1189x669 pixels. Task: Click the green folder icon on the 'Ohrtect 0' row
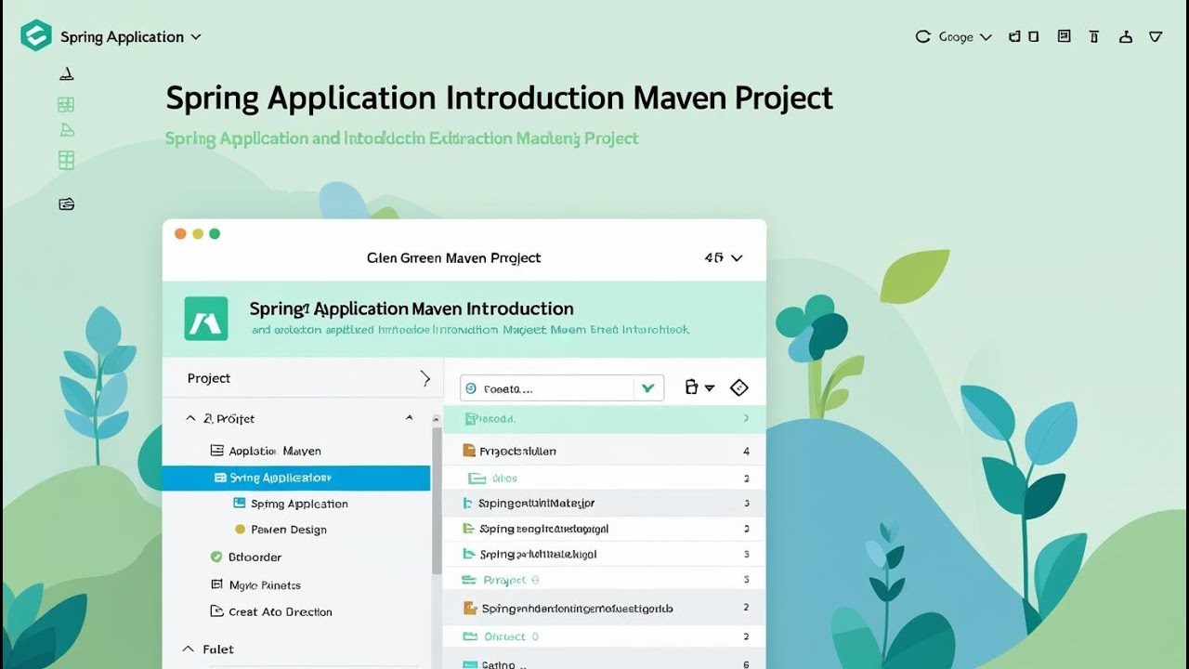pos(469,636)
